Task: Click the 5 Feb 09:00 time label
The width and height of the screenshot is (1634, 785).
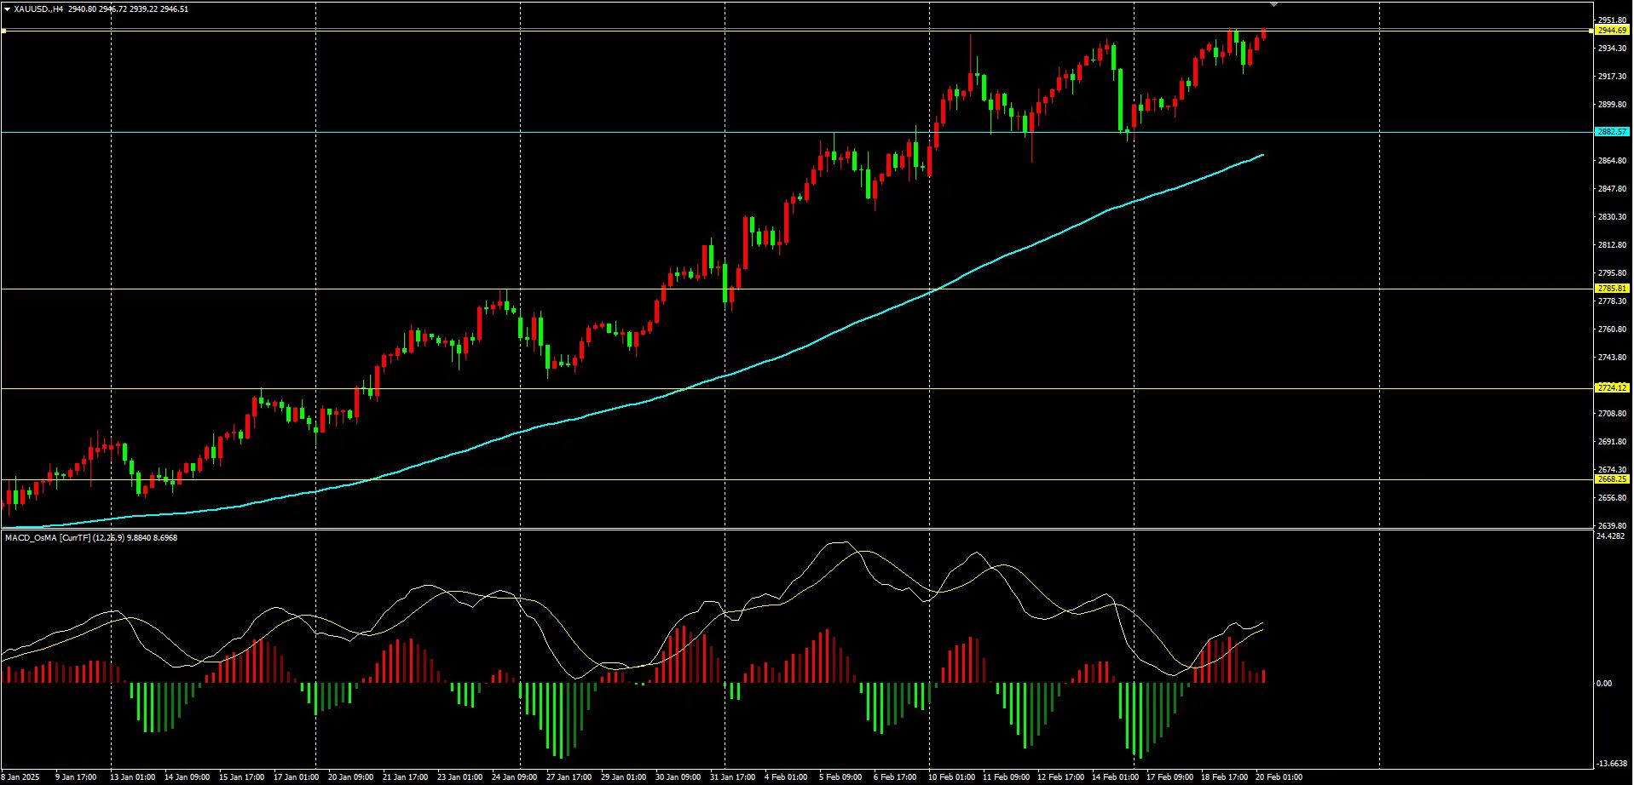Action: coord(840,777)
